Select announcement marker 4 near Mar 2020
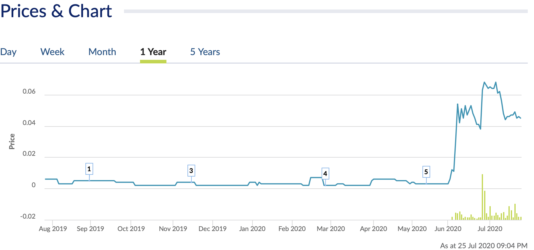 pyautogui.click(x=325, y=174)
